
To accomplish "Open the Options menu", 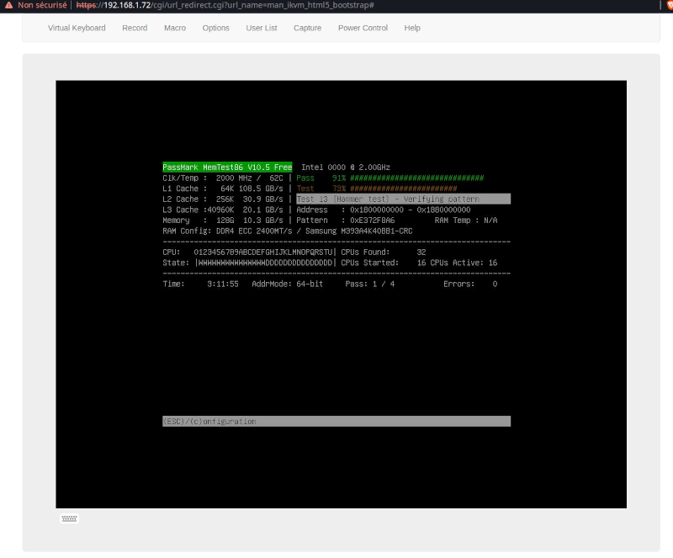I will pyautogui.click(x=215, y=28).
